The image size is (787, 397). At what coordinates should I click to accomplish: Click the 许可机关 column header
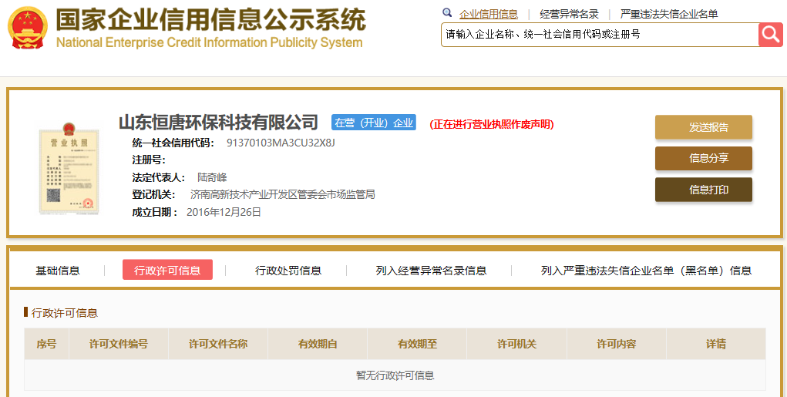coord(516,344)
